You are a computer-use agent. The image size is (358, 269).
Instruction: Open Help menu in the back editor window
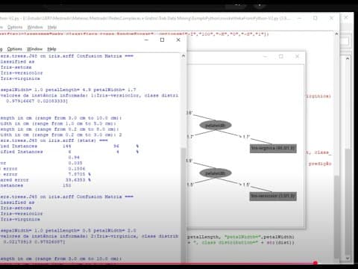[x=52, y=27]
